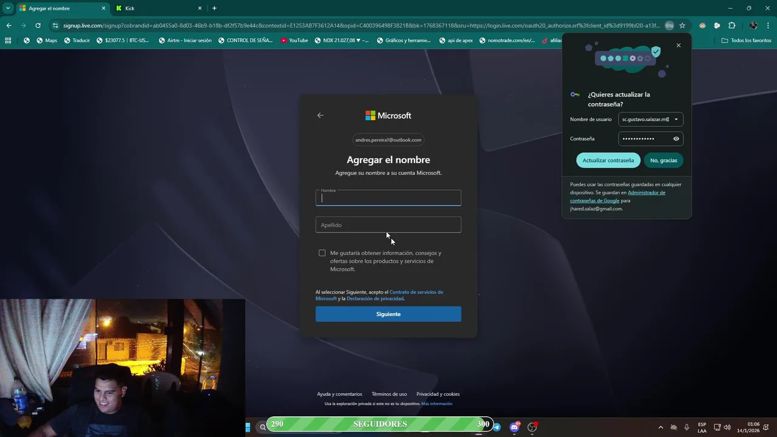
Task: Open the Maps bookmark
Action: (47, 41)
